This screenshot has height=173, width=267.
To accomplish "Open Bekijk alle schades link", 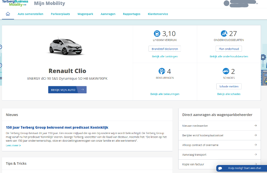I will pyautogui.click(x=229, y=94).
